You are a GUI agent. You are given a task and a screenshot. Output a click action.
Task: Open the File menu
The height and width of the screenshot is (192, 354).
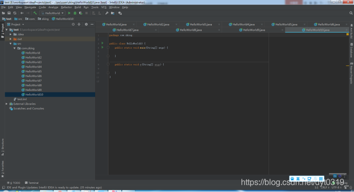click(4, 8)
